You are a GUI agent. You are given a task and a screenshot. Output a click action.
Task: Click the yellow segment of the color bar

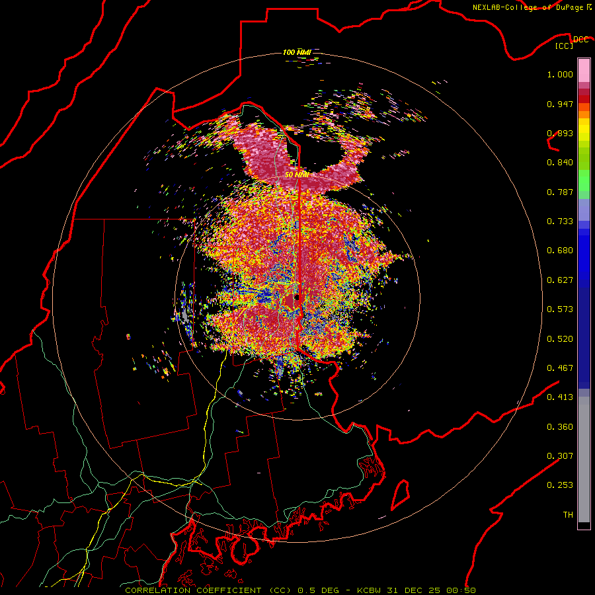click(x=584, y=130)
